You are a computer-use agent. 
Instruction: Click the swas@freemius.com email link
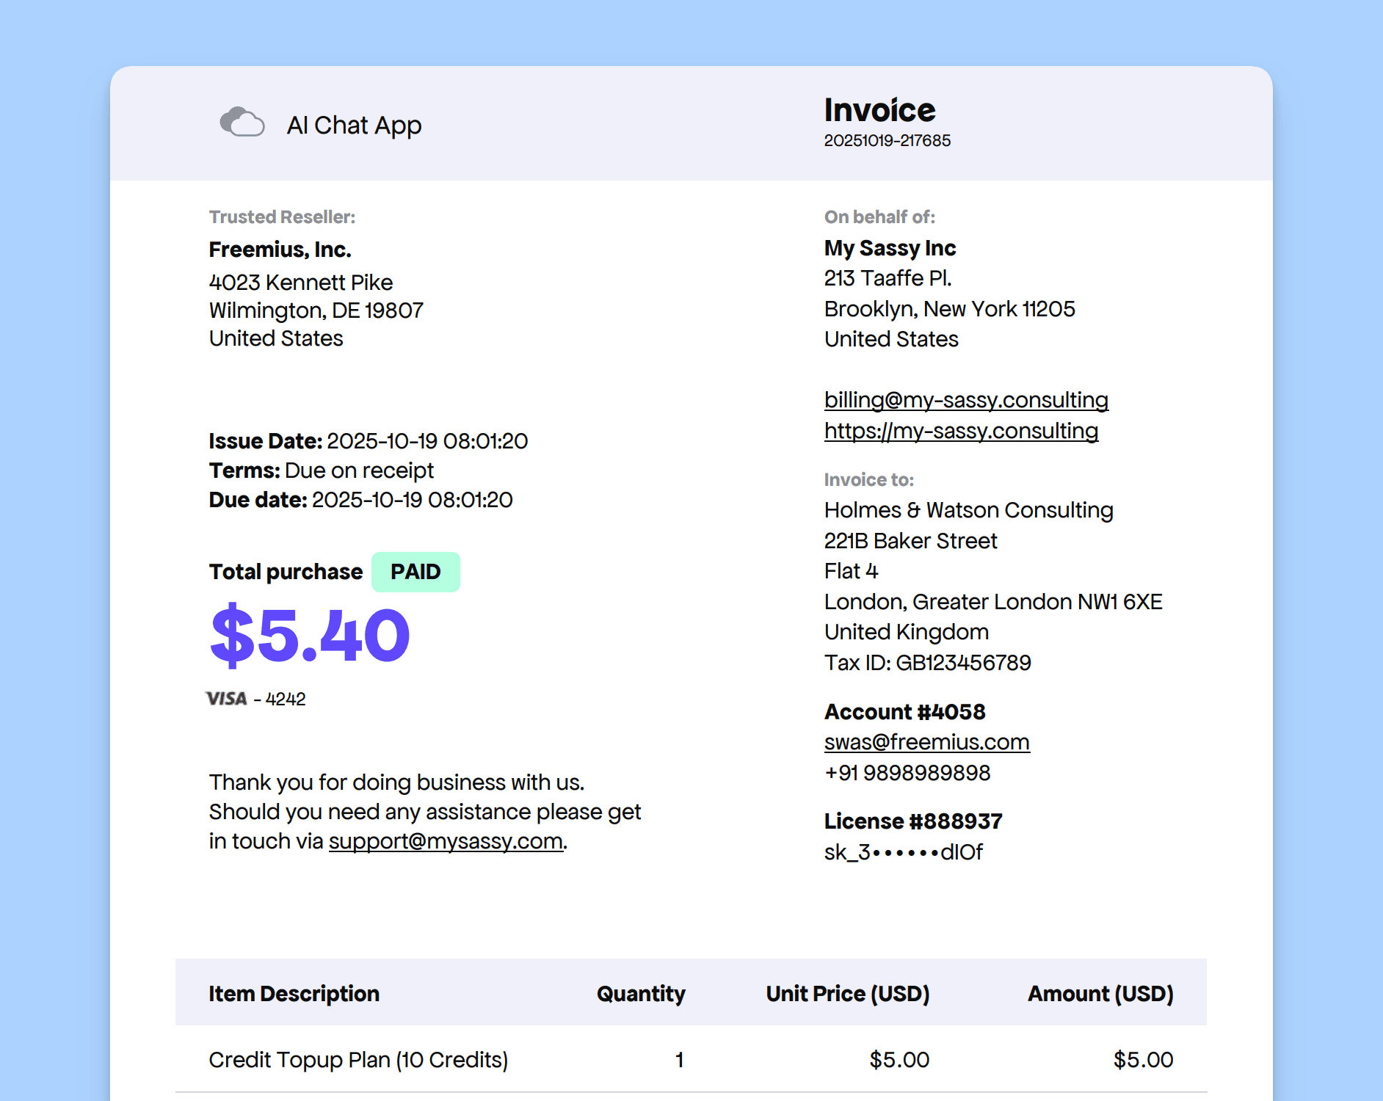[926, 742]
